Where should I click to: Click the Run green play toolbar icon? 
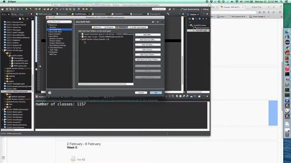pyautogui.click(x=26, y=9)
